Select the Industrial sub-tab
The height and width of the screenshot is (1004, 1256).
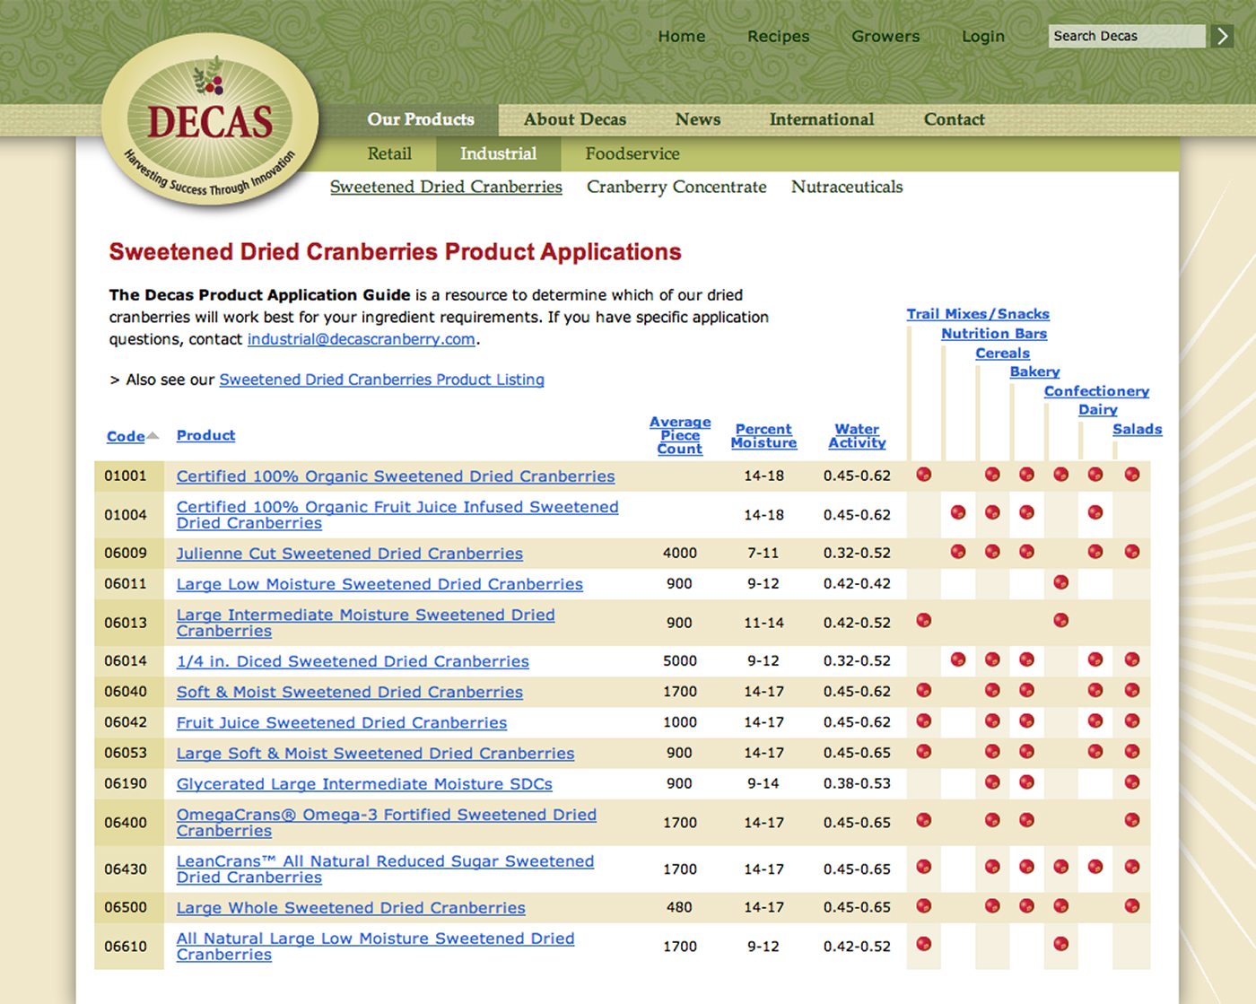[x=499, y=153]
